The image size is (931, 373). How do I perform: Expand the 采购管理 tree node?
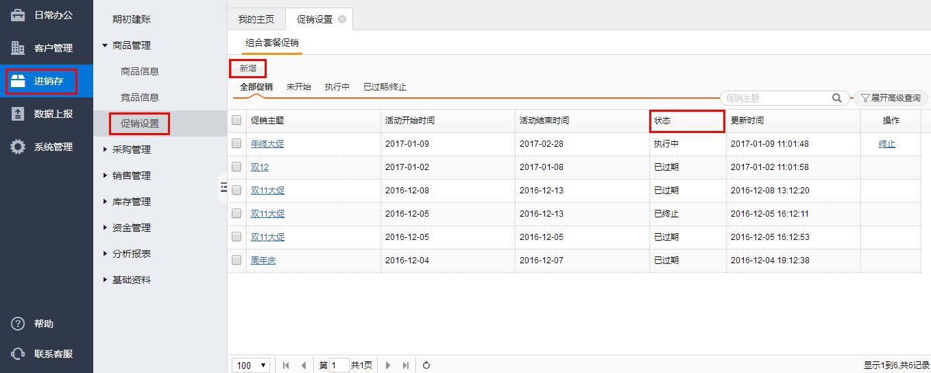[x=105, y=149]
